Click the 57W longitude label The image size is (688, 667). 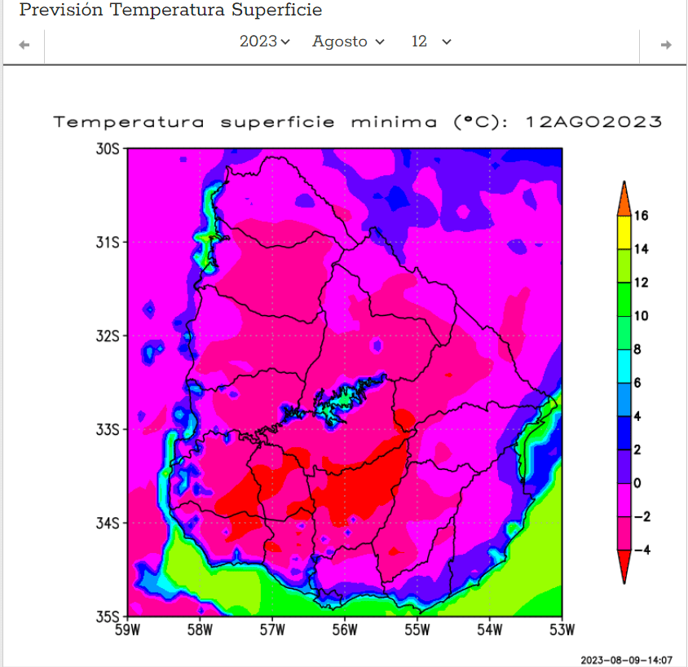click(272, 630)
